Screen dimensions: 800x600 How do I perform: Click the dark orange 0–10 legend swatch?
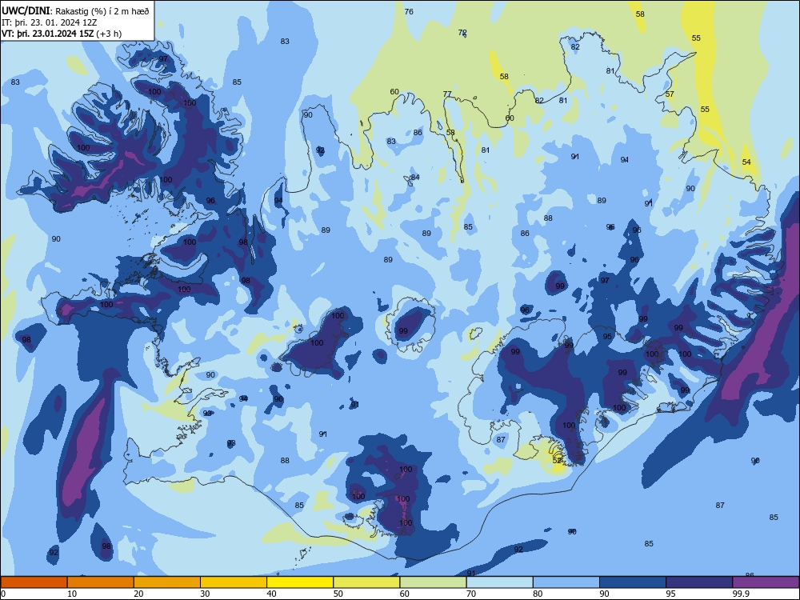pos(34,582)
